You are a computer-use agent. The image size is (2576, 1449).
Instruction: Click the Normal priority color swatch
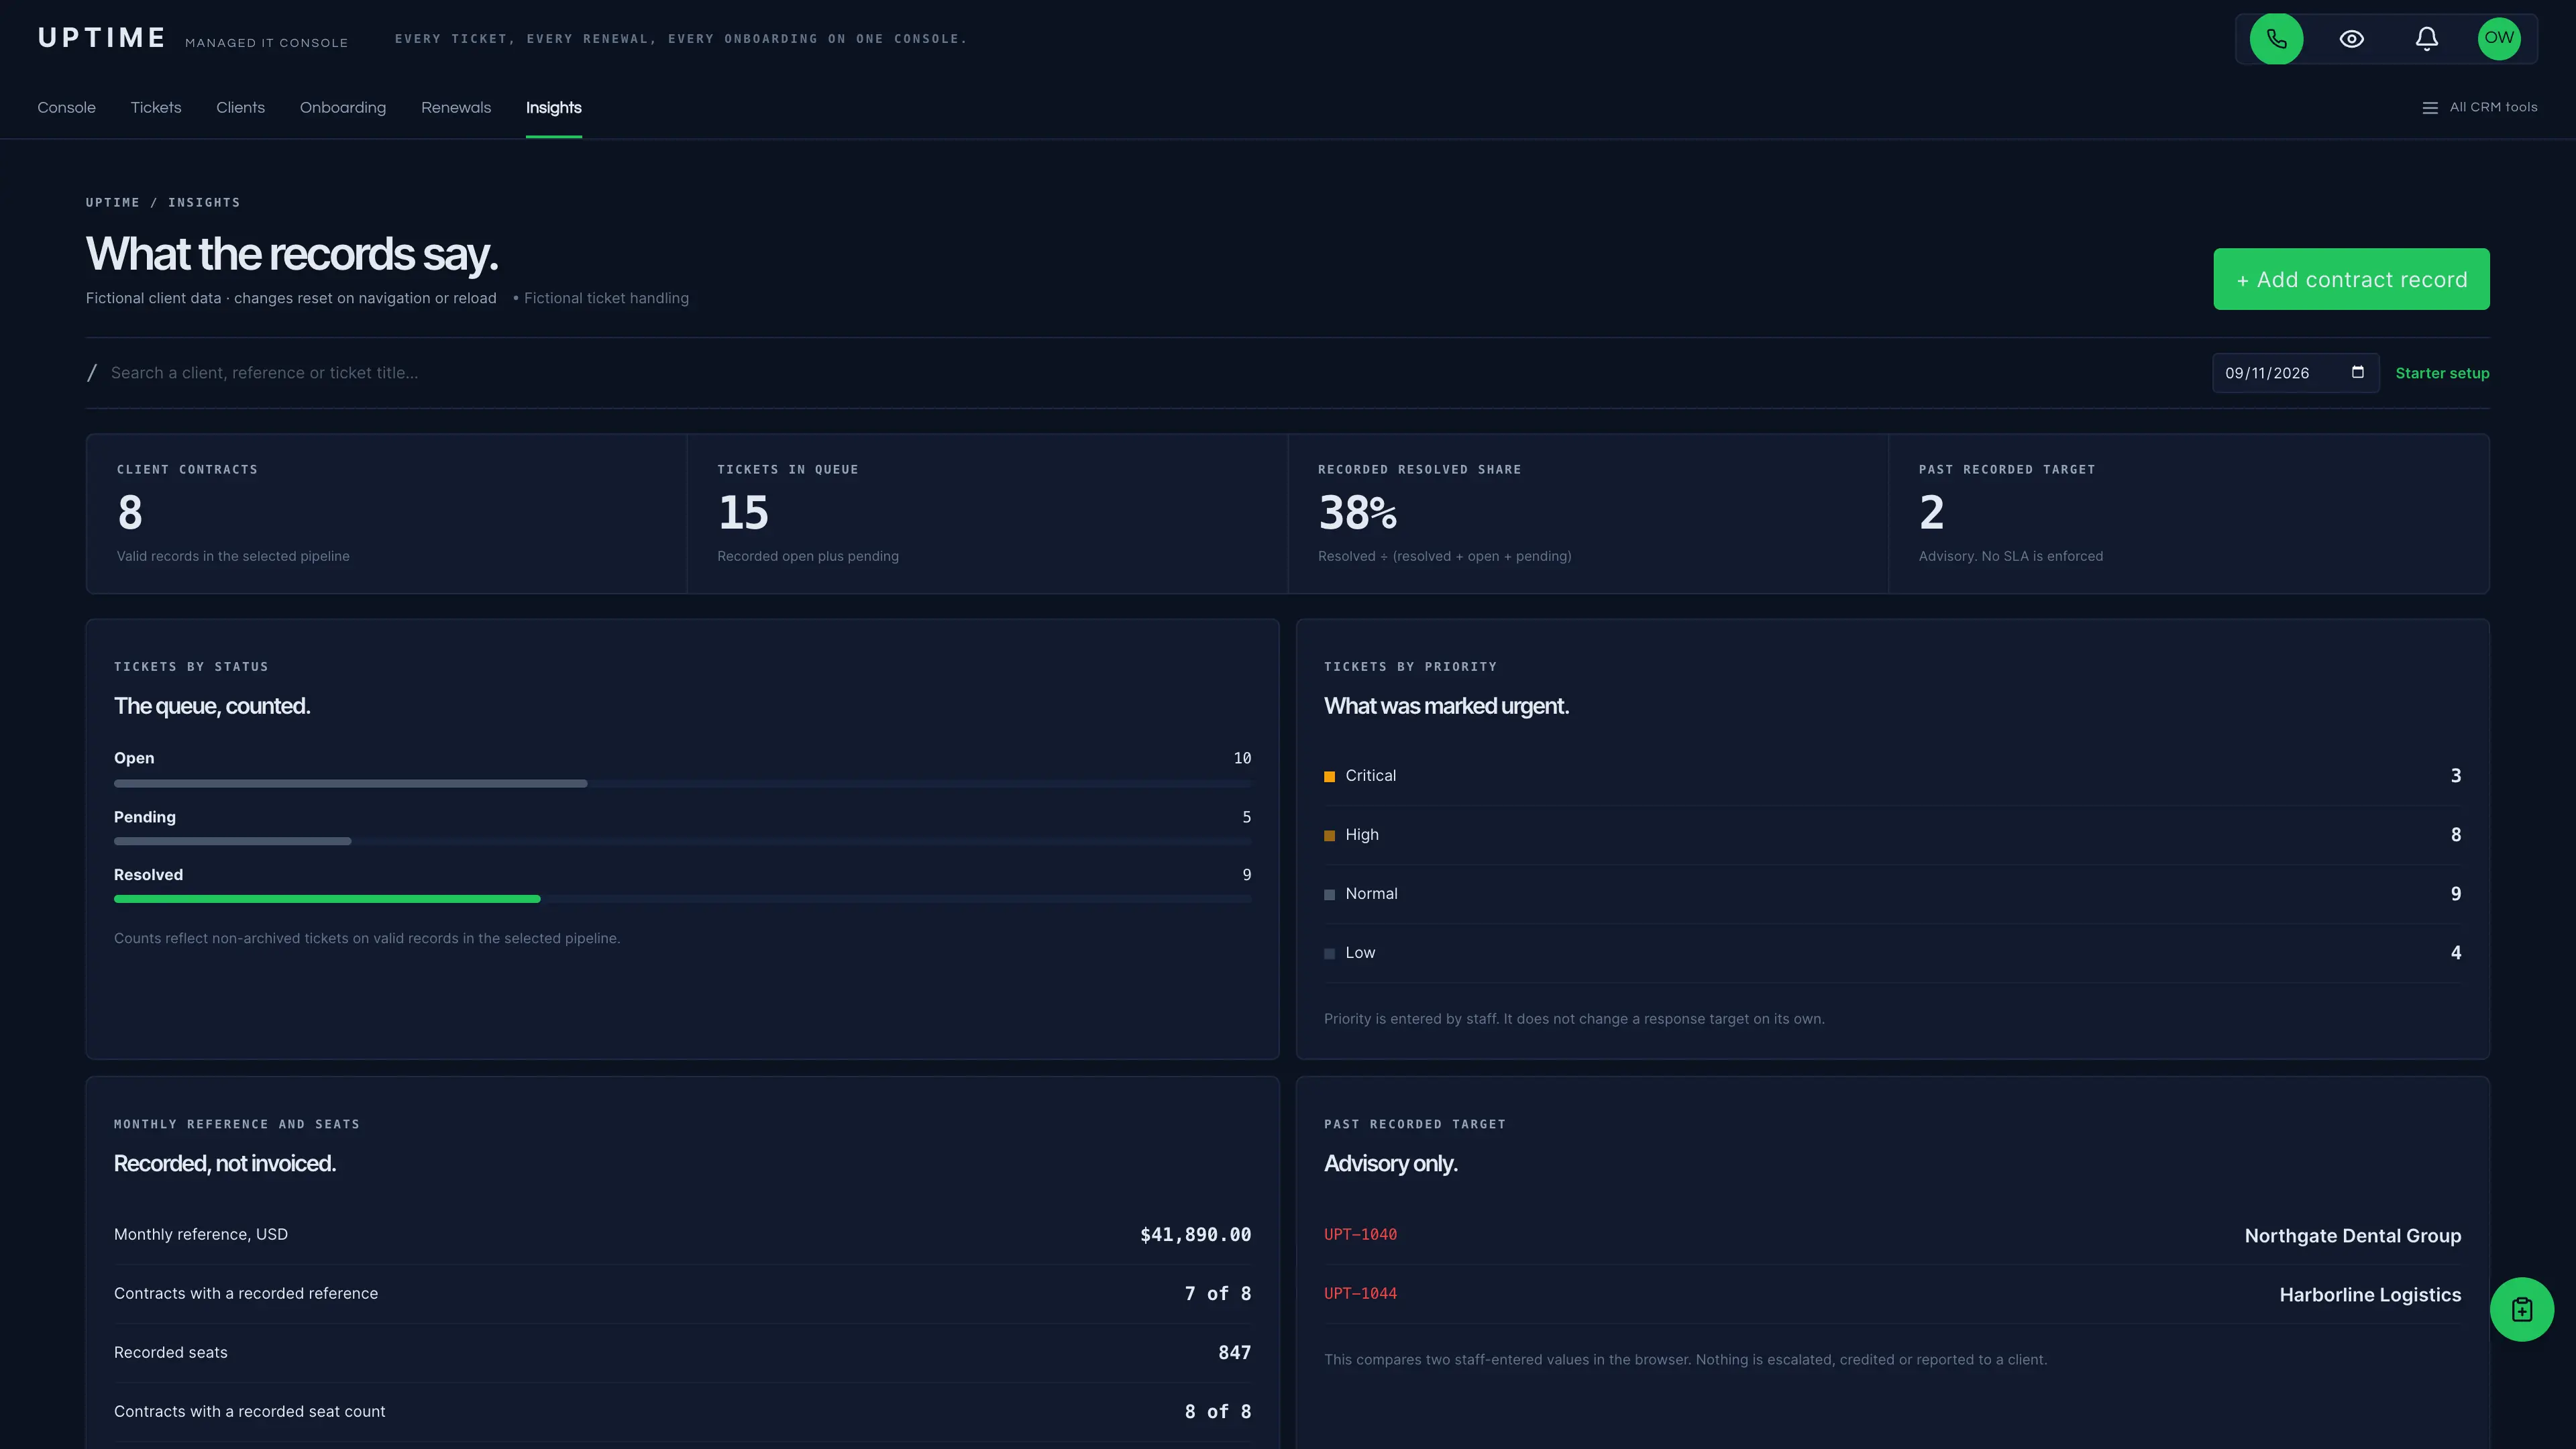(1329, 895)
